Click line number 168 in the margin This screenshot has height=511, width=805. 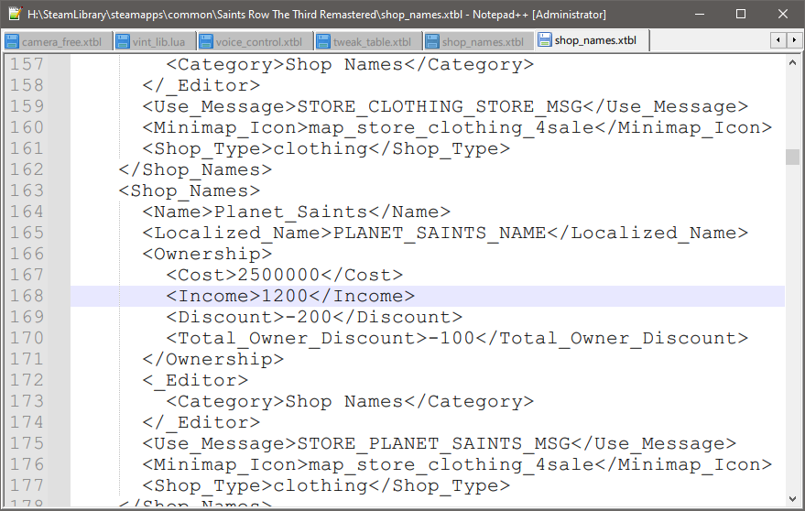[27, 296]
